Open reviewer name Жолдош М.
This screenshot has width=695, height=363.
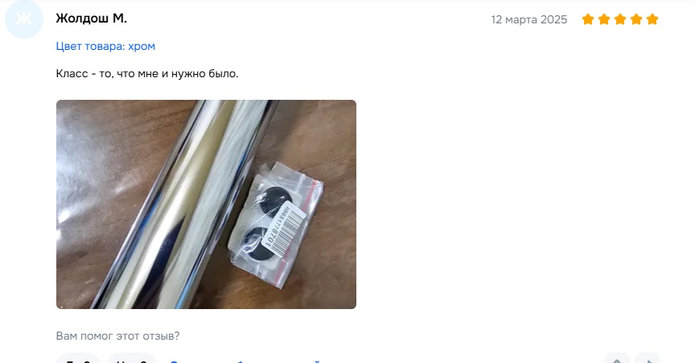tap(92, 19)
